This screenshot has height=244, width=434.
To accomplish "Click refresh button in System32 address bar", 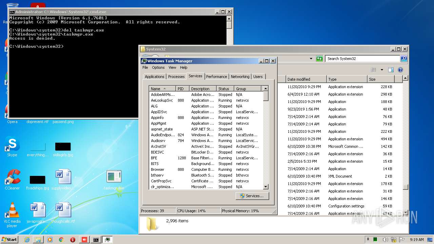I will coord(319,59).
